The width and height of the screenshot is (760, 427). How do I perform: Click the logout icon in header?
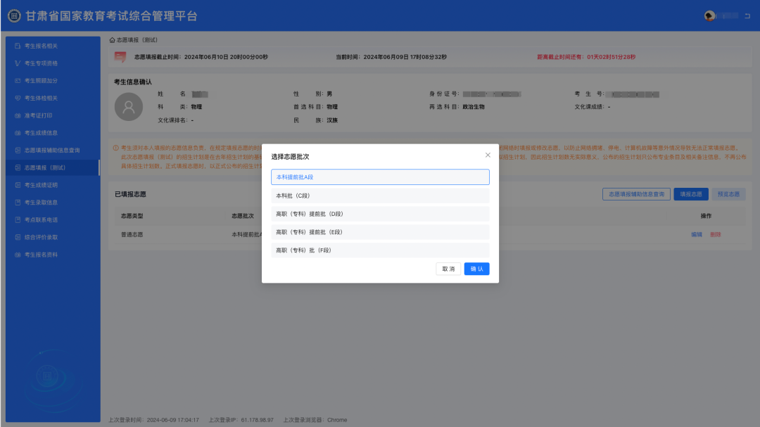(747, 16)
